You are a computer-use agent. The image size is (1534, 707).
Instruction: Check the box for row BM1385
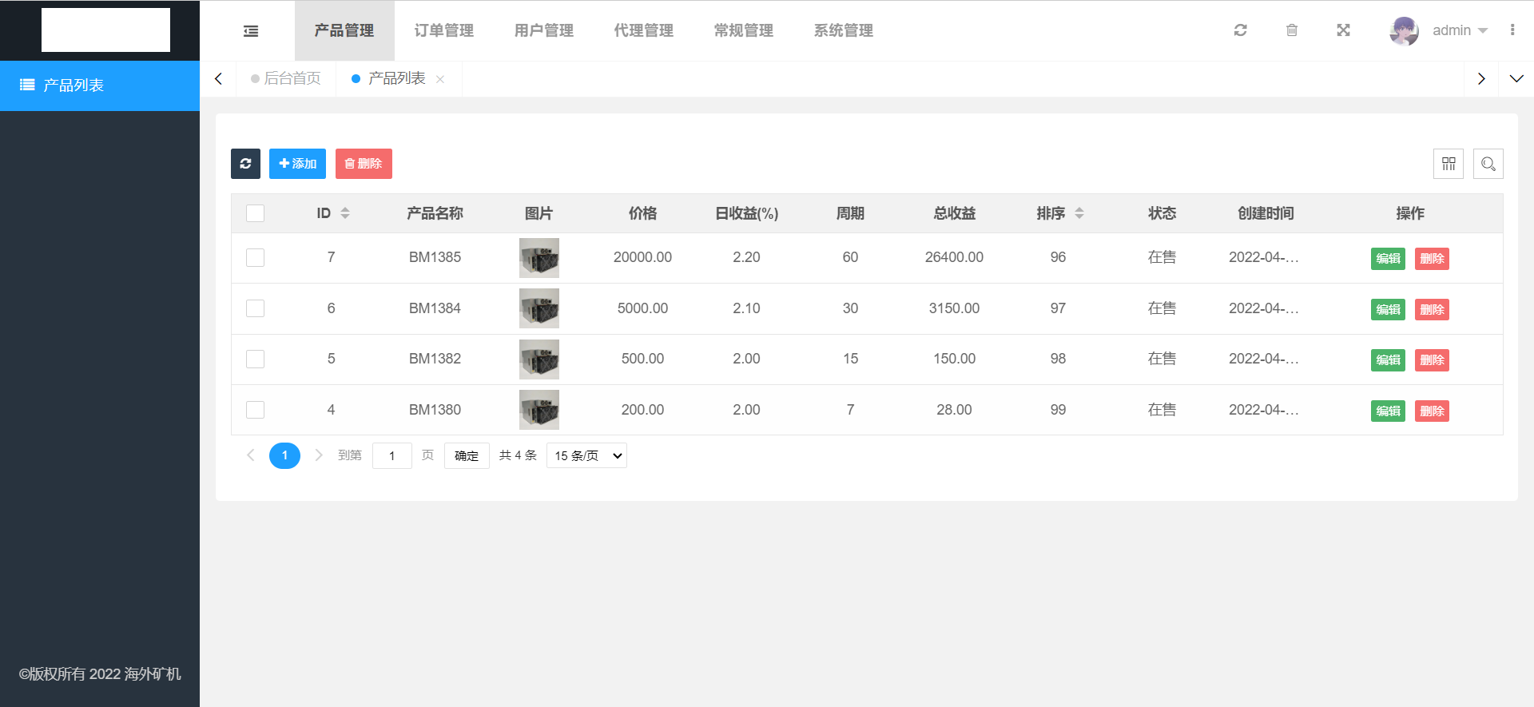tap(255, 257)
